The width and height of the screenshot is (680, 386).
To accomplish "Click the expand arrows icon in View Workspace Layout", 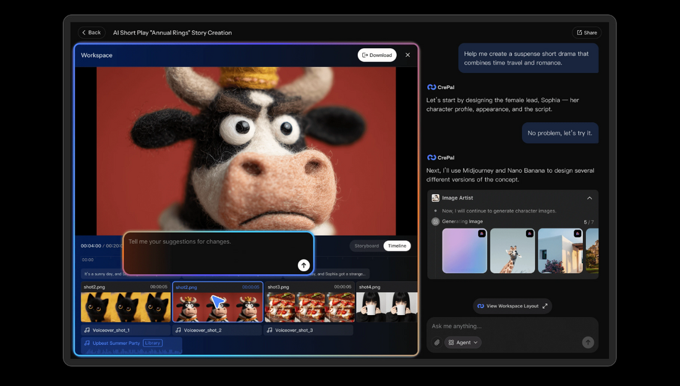I will (545, 306).
